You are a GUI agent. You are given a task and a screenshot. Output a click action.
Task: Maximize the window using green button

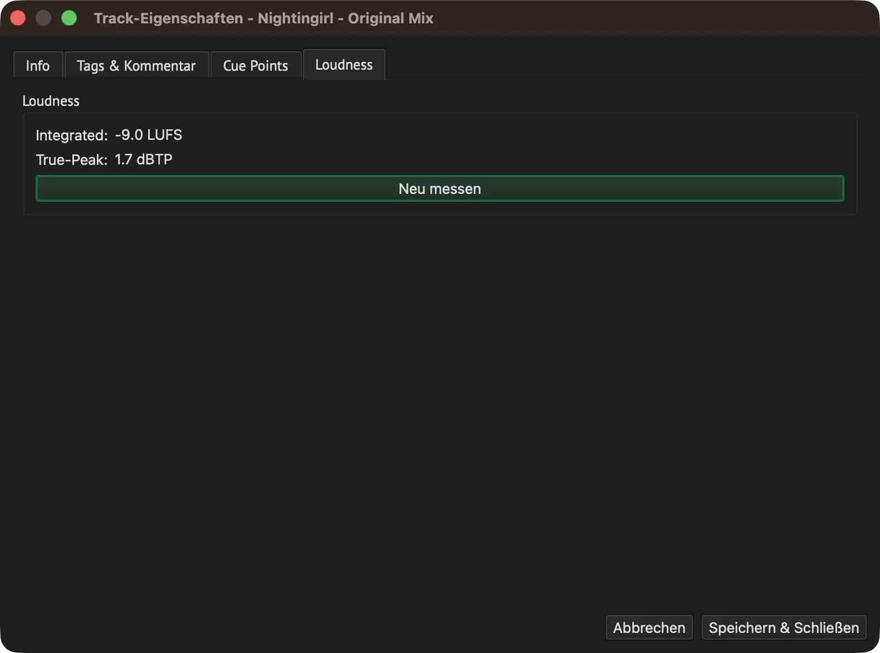coord(69,18)
